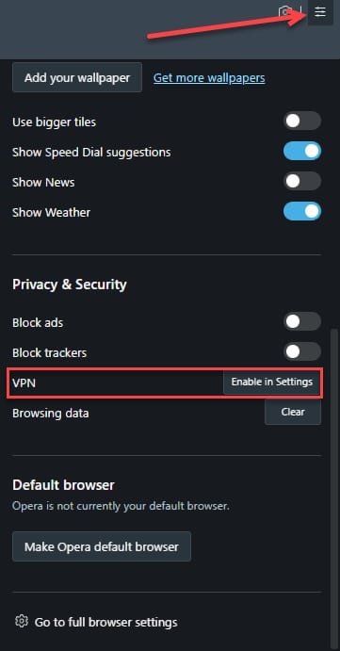Open the Easy setup menu icon
The height and width of the screenshot is (651, 340).
pos(320,12)
